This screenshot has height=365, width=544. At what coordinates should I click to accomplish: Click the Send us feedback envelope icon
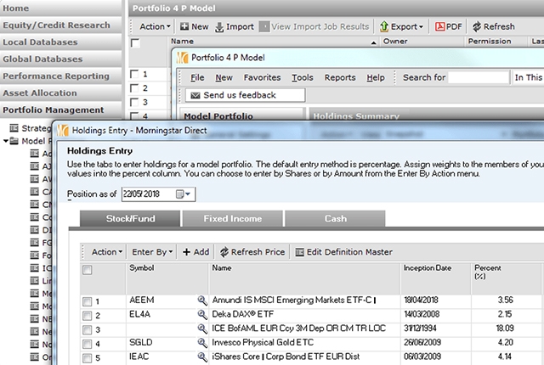click(195, 95)
